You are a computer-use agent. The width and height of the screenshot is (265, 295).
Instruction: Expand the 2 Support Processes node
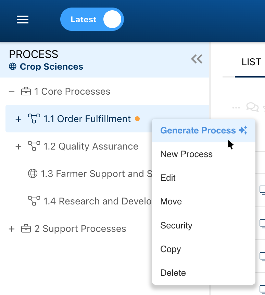(12, 229)
